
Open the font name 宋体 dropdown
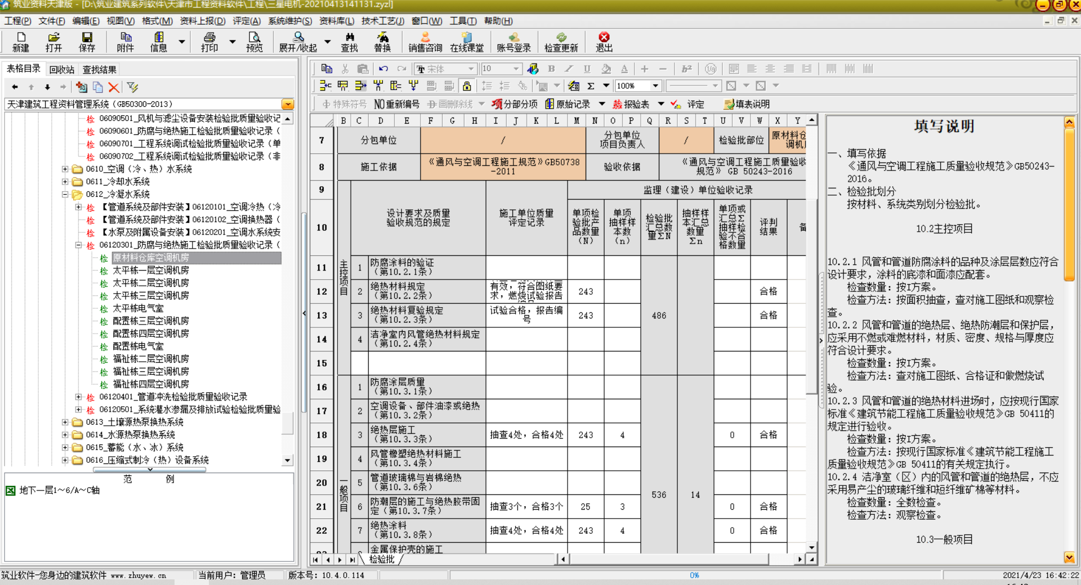471,69
